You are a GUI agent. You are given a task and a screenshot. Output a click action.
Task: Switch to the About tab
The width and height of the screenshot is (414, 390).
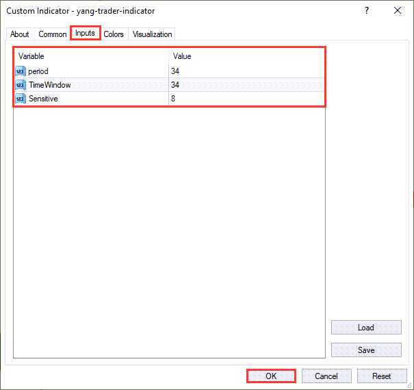(20, 34)
